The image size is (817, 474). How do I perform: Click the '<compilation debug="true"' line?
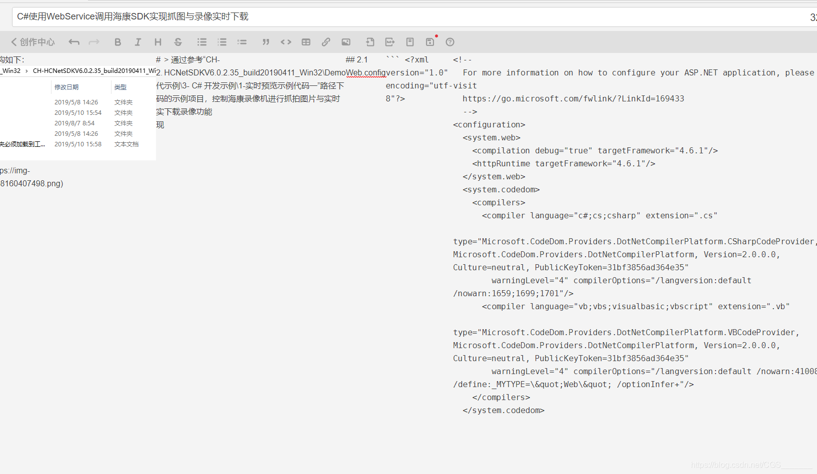tap(595, 151)
